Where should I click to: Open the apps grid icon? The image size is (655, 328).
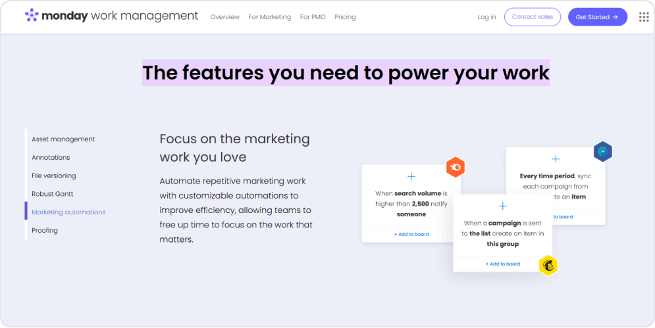pyautogui.click(x=644, y=17)
